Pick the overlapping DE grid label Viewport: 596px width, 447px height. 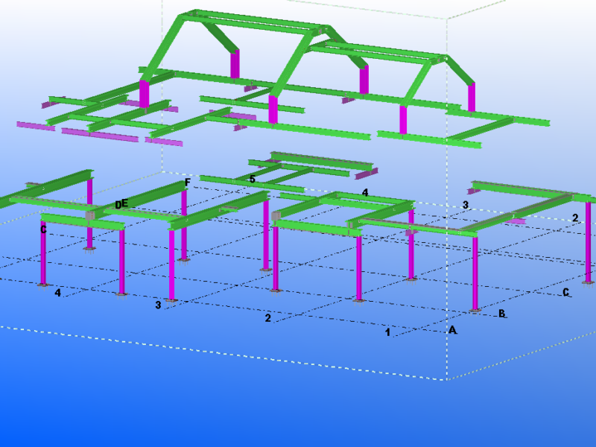[x=121, y=204]
